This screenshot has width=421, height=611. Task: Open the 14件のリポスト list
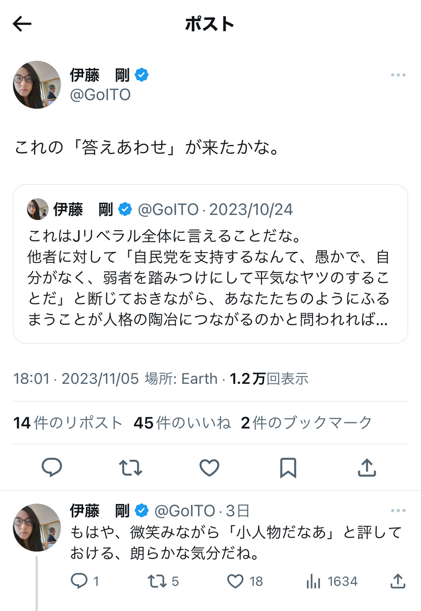tap(68, 423)
